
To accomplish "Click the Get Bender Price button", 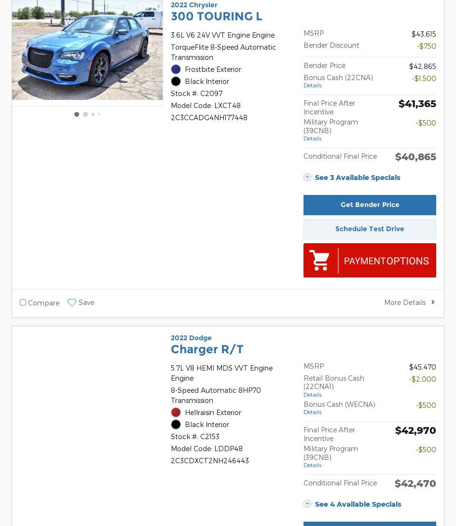I will click(x=370, y=205).
